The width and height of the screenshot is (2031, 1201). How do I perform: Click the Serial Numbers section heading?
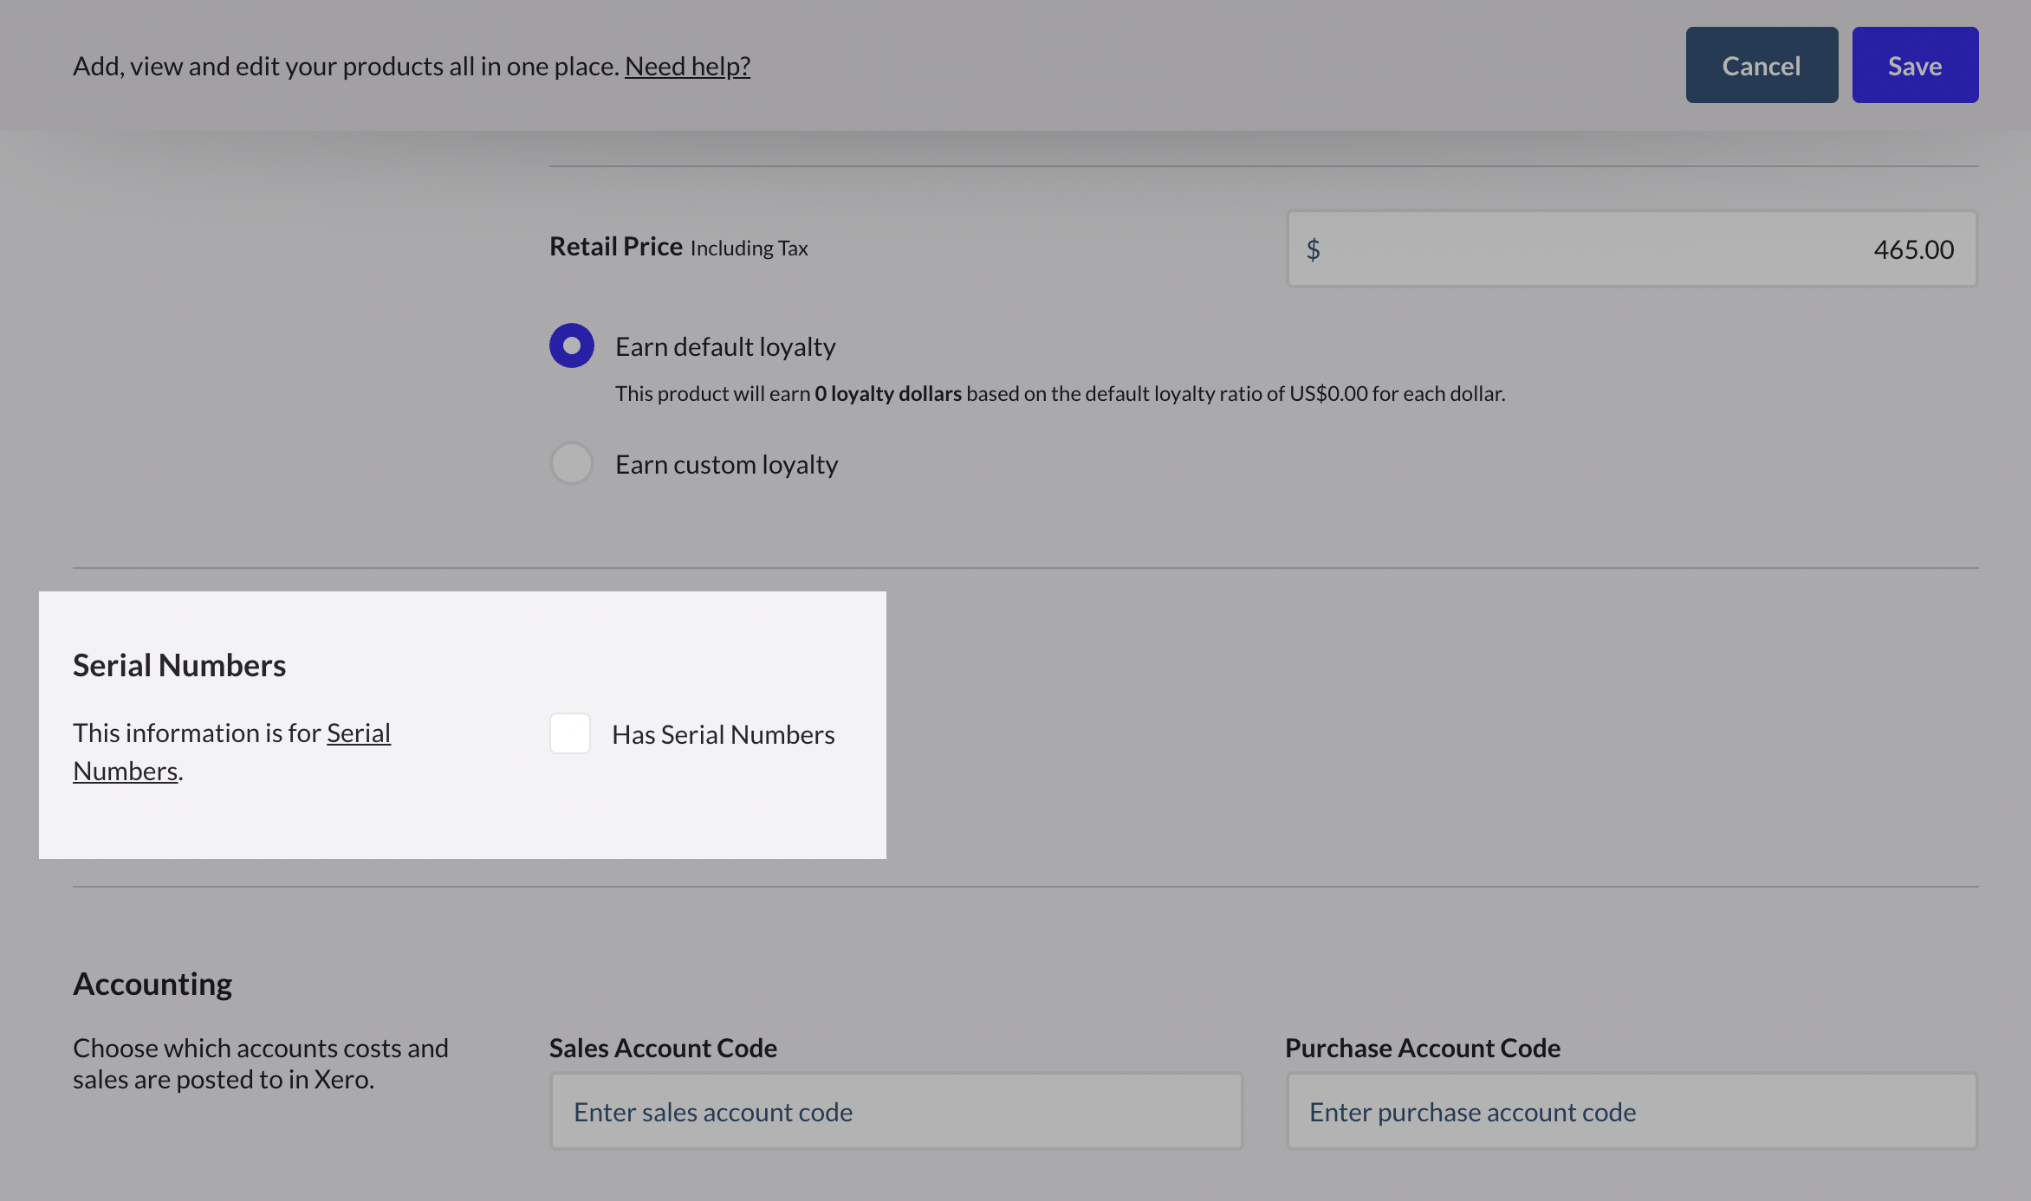click(x=179, y=665)
